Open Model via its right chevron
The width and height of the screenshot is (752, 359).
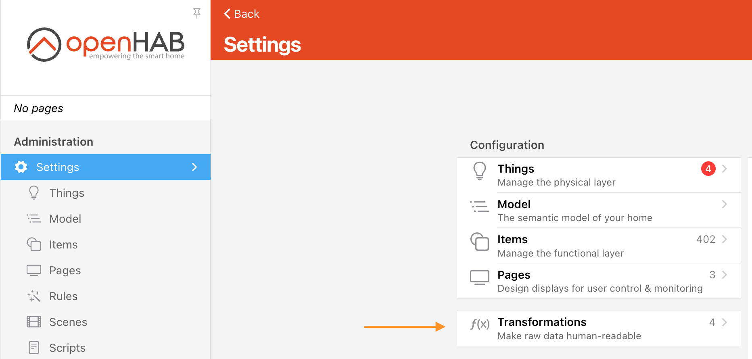pos(725,204)
